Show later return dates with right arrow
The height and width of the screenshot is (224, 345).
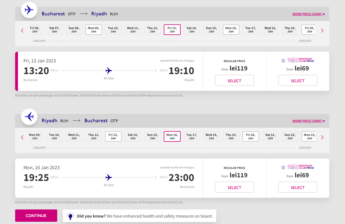[x=322, y=137]
